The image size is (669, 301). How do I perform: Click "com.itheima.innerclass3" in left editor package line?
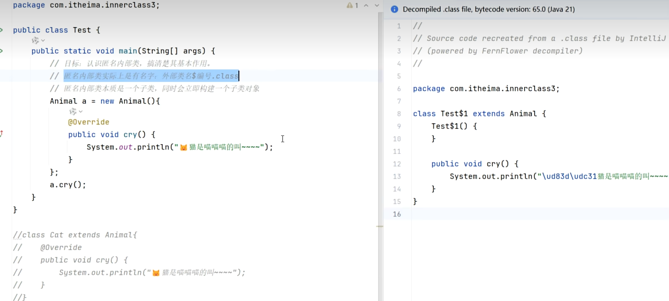[103, 5]
